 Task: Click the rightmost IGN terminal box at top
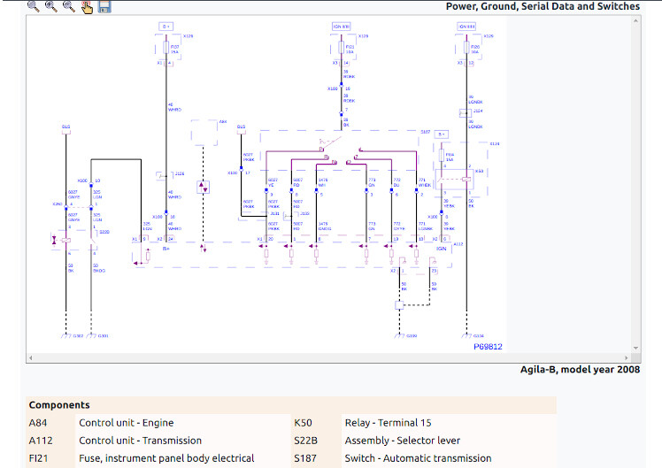(x=466, y=27)
